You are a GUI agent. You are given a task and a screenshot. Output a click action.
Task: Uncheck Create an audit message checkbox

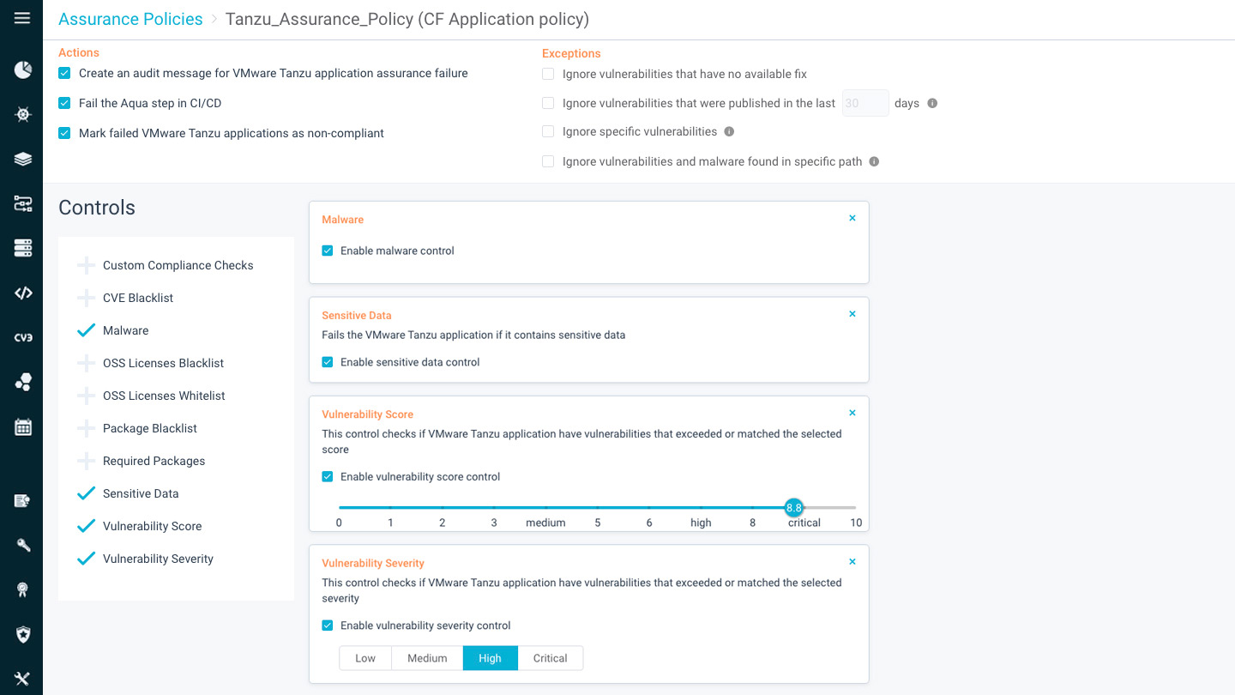[64, 74]
